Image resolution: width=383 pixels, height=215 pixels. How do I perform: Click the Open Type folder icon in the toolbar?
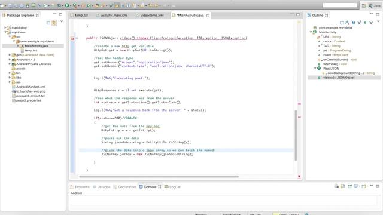[97, 5]
